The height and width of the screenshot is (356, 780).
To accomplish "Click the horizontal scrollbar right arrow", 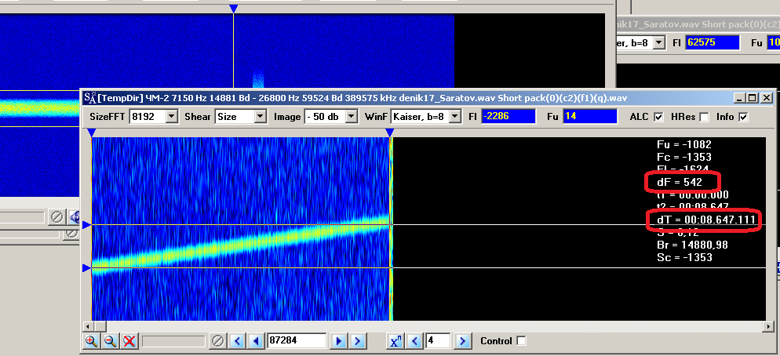I will pyautogui.click(x=770, y=327).
